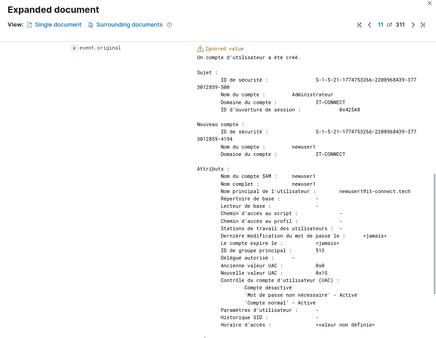Click 'Attributs :' heading
Image resolution: width=436 pixels, height=338 pixels.
point(213,169)
